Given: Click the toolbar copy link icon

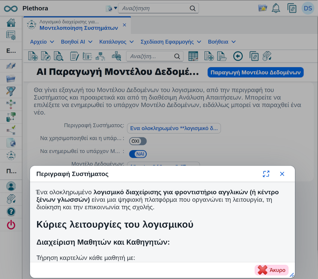Looking at the screenshot, I should coord(254,56).
